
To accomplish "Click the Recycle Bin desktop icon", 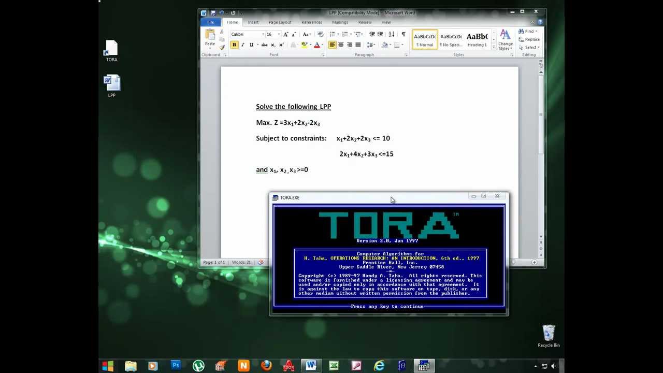I will (549, 336).
